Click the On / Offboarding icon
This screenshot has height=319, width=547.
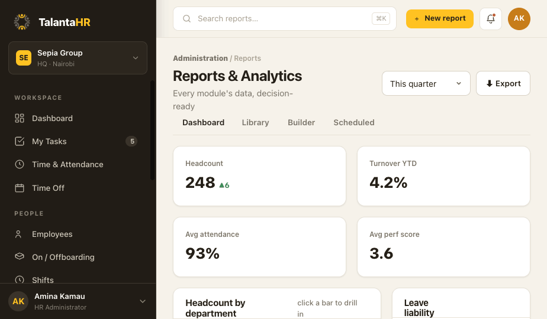(x=20, y=256)
